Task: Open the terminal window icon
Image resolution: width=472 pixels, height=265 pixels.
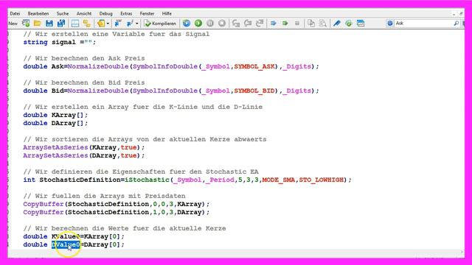Action: (x=361, y=23)
